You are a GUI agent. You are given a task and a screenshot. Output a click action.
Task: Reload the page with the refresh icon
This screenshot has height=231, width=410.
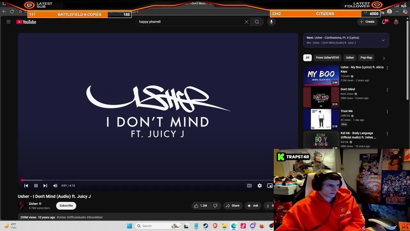tap(12, 12)
